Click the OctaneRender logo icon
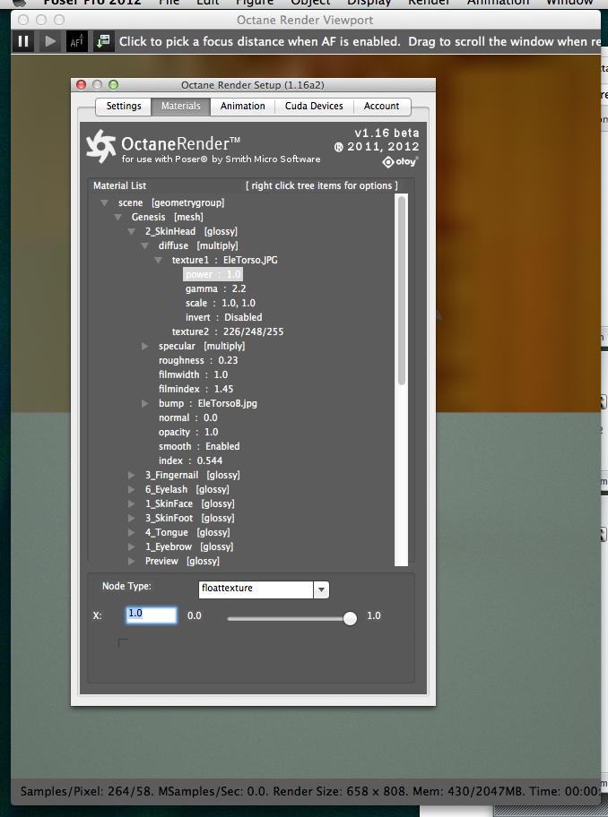Screen dimensions: 608x817 (x=100, y=146)
